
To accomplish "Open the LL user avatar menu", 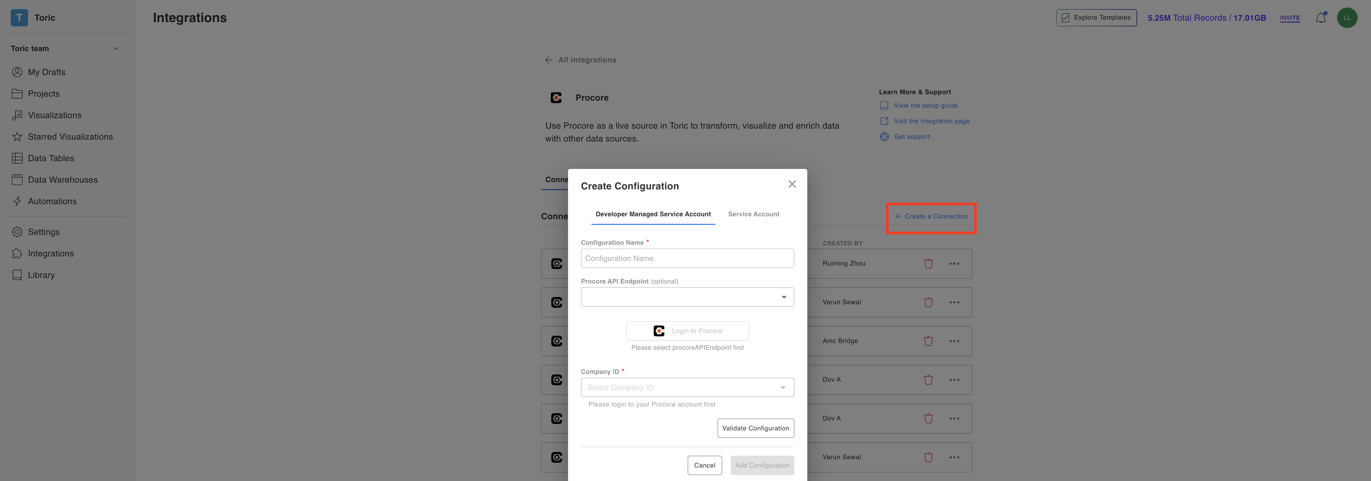I will click(x=1346, y=17).
